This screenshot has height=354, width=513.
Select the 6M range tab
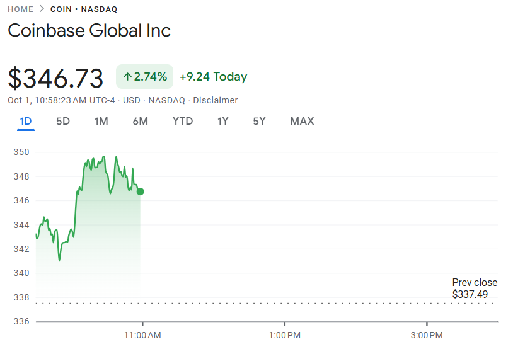(141, 121)
